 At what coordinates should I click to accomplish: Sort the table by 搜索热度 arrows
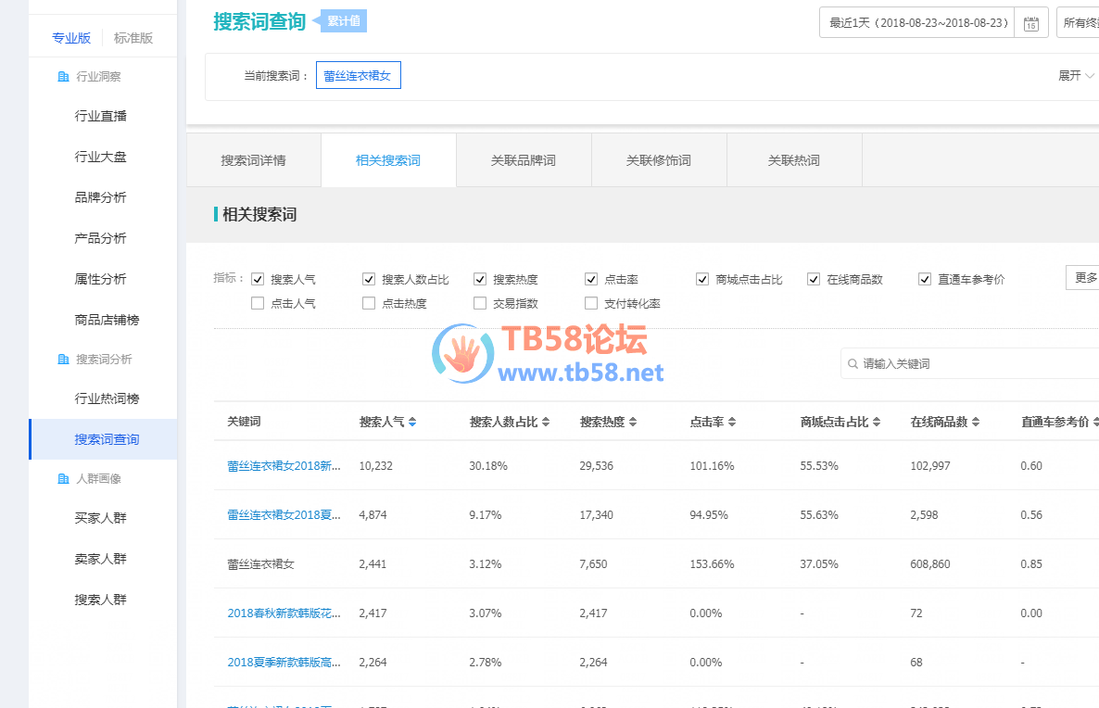[633, 422]
